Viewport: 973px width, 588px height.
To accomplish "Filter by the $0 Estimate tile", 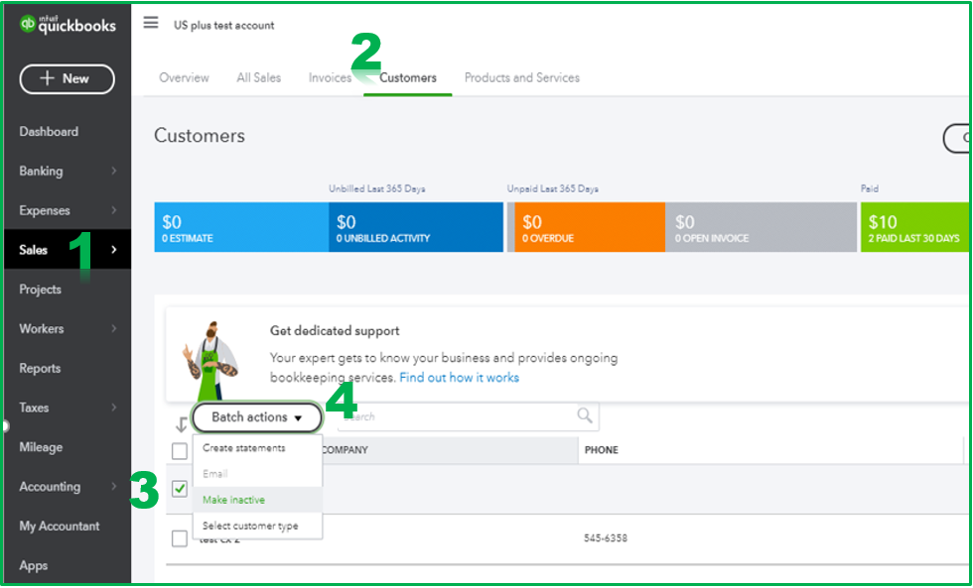I will pyautogui.click(x=241, y=227).
